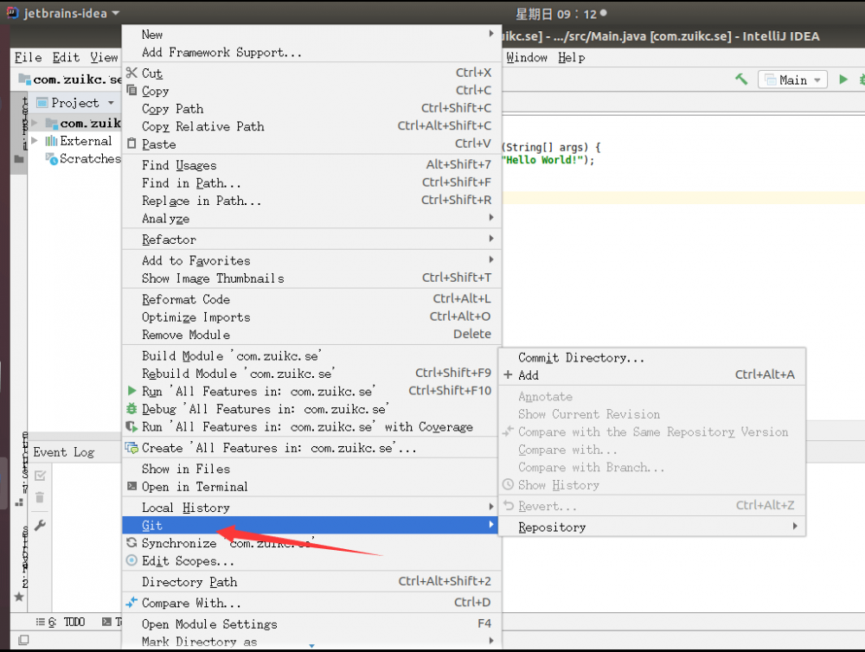Toggle the suggestion checkbox in Event Log panel

(x=40, y=475)
